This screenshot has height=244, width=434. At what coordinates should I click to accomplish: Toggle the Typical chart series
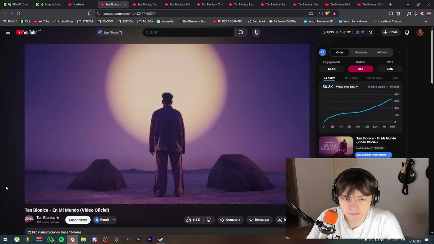393,87
